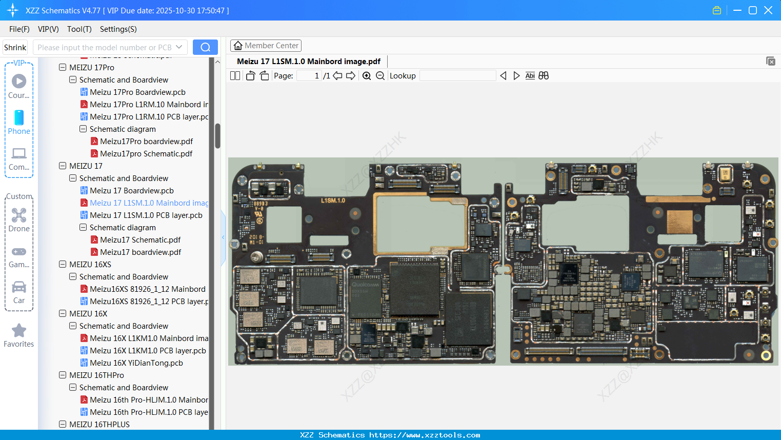Switch to Settings menu
Screen dimensions: 781x440
pyautogui.click(x=118, y=29)
